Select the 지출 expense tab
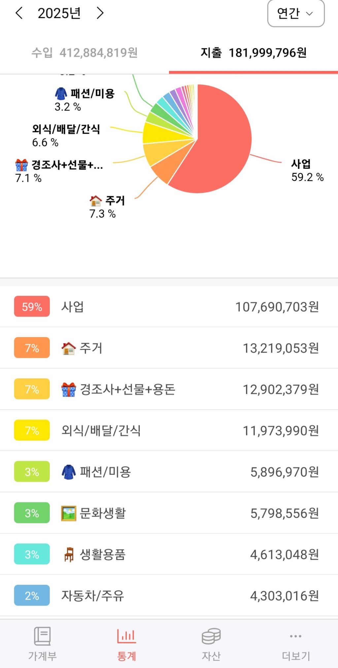 (x=253, y=53)
